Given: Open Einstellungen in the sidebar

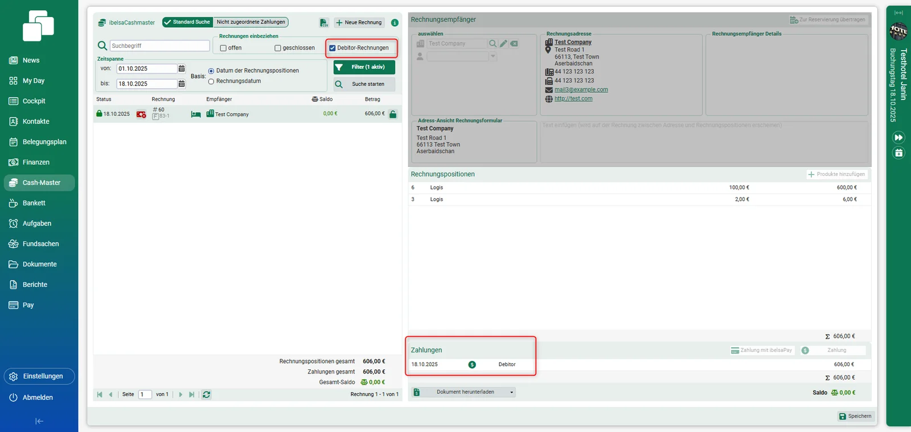Looking at the screenshot, I should (39, 376).
